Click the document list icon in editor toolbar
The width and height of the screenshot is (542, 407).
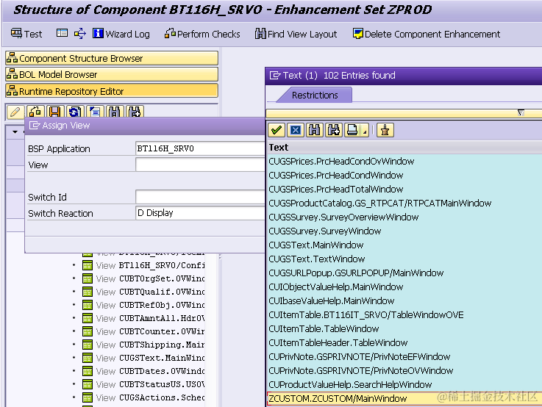click(x=95, y=112)
